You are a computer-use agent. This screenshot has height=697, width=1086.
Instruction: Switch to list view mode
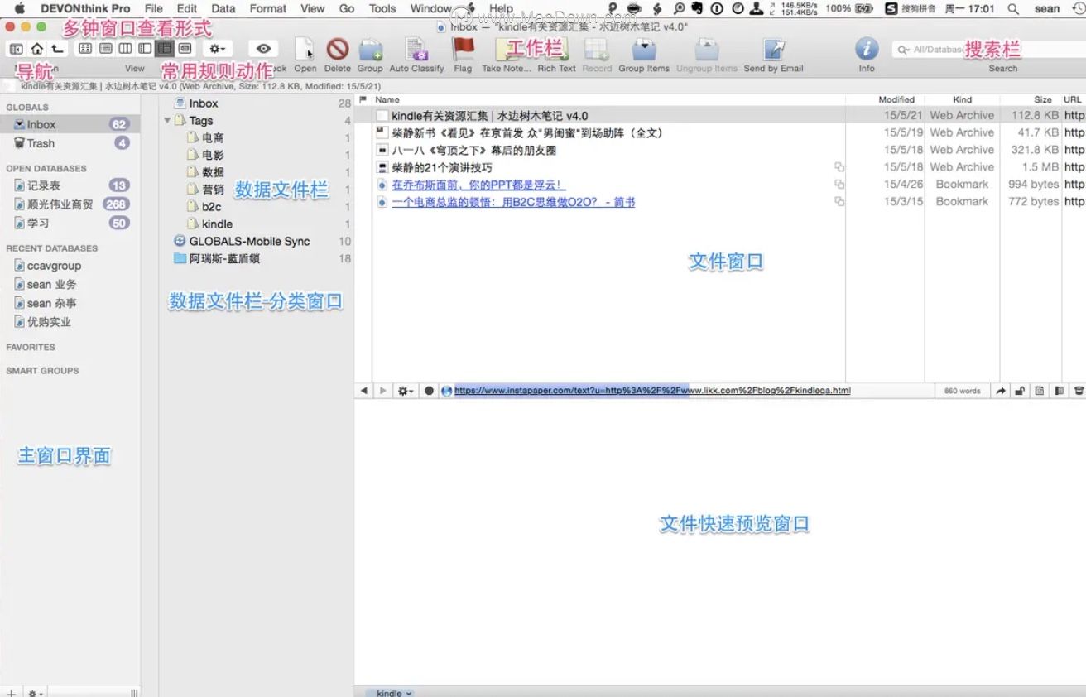[x=105, y=49]
